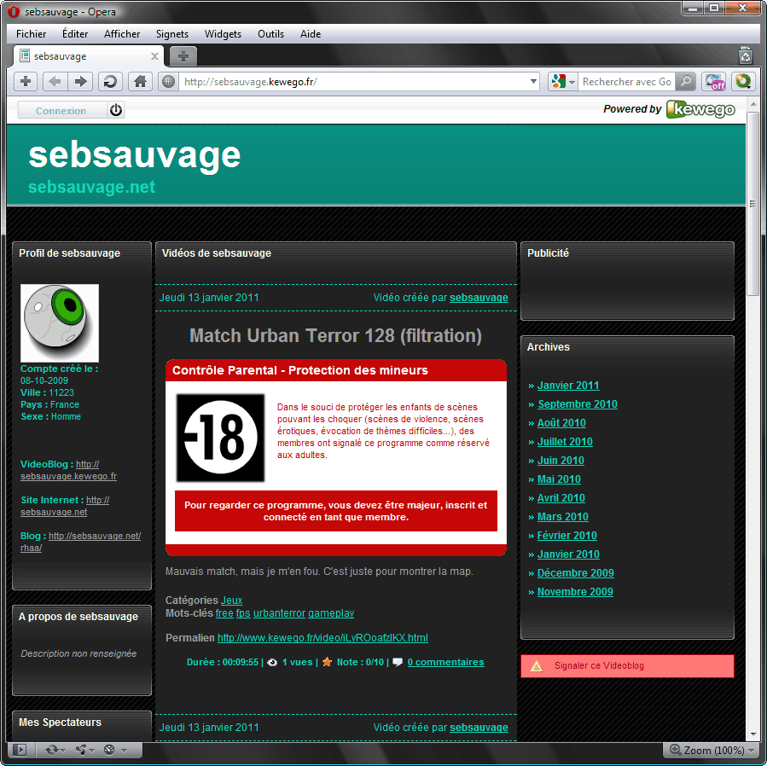This screenshot has height=766, width=767.
Task: Click the 0 commentaires link
Action: 445,662
